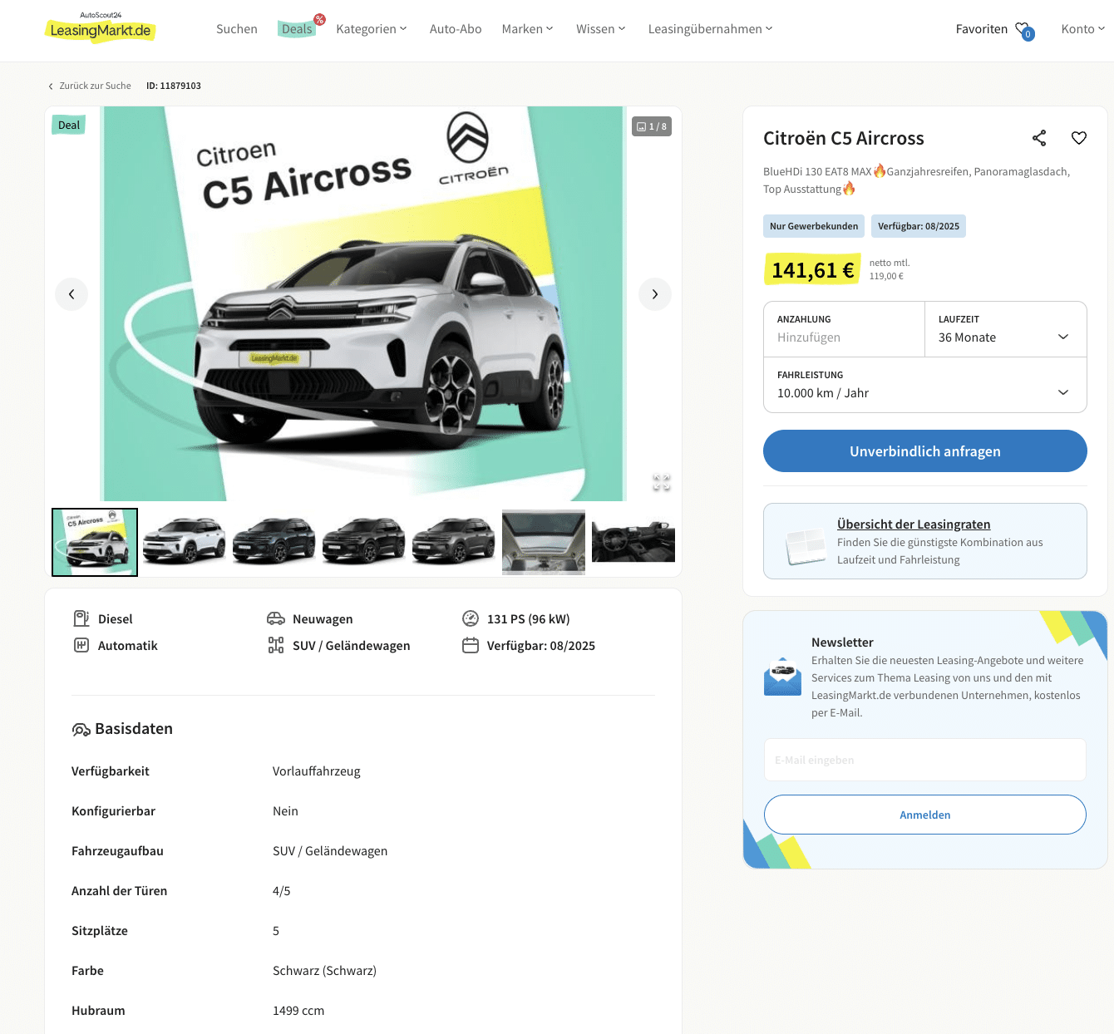The height and width of the screenshot is (1034, 1114).
Task: Click Zurück zur Suche link
Action: point(90,86)
